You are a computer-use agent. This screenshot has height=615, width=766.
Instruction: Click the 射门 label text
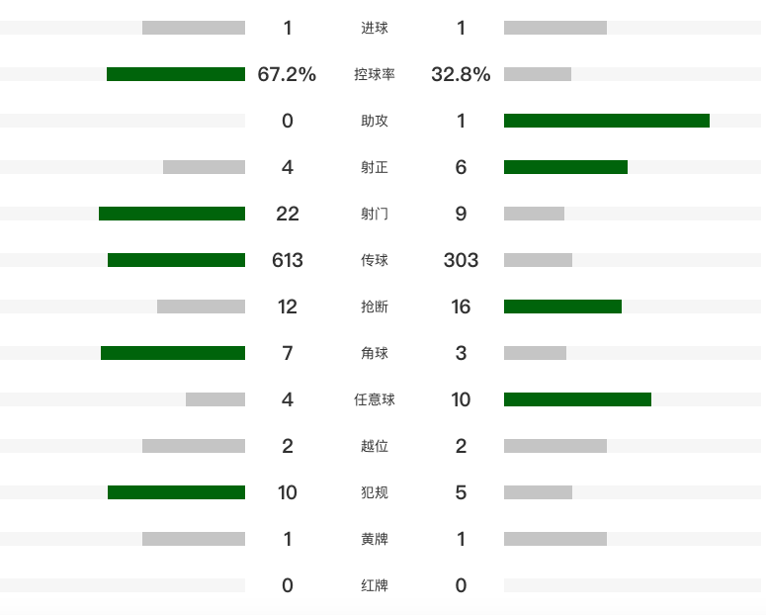coord(375,214)
